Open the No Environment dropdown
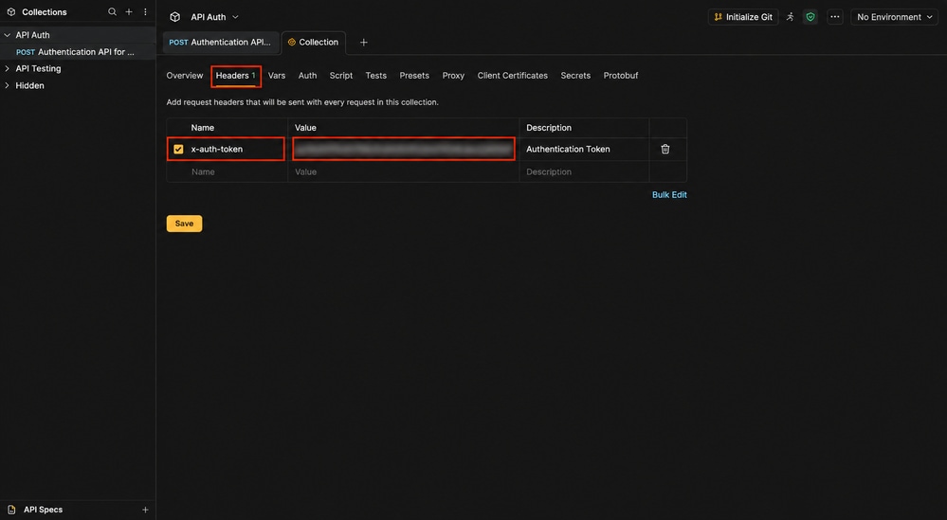 [x=894, y=17]
